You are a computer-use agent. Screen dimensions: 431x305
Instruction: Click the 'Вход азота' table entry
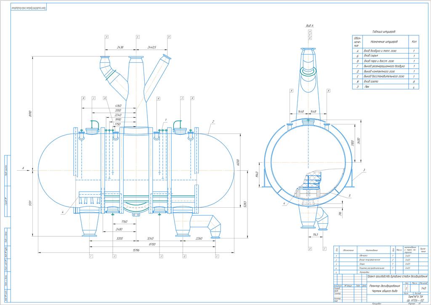(371, 82)
